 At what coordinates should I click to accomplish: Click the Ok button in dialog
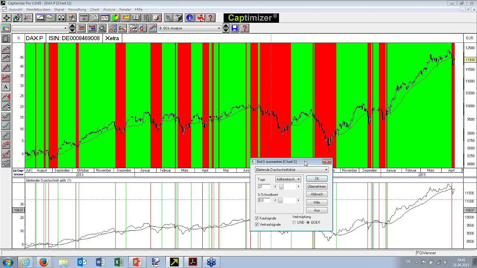point(317,179)
